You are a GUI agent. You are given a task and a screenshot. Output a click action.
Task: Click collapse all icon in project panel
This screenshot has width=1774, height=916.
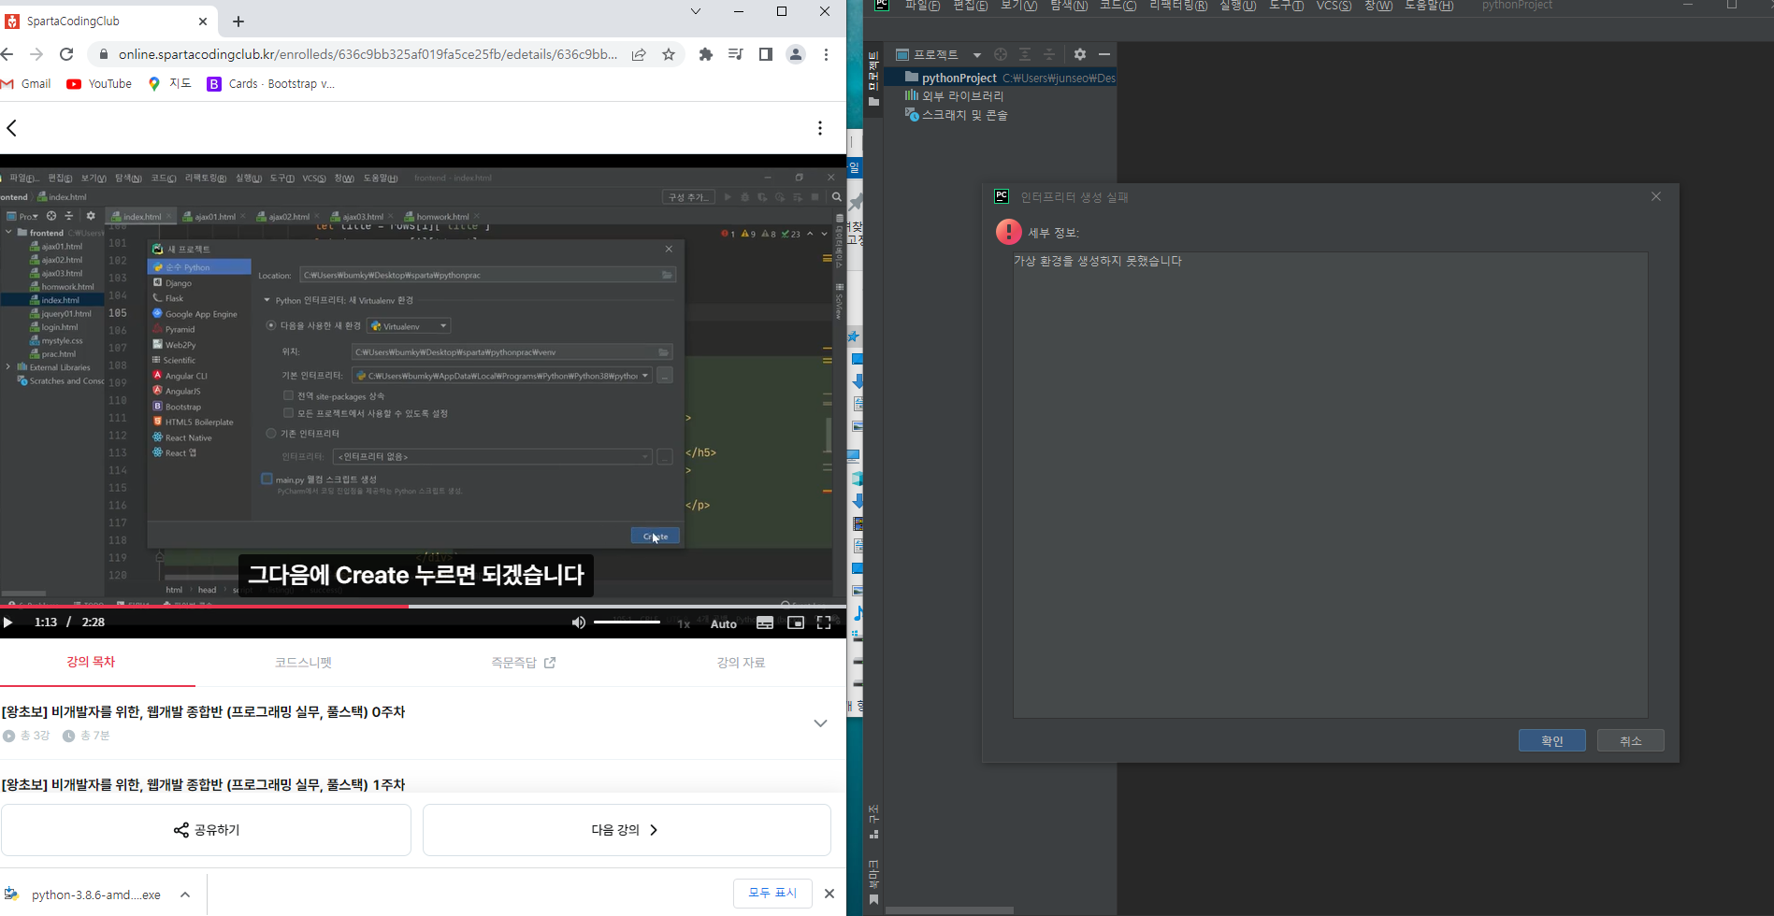point(1049,54)
